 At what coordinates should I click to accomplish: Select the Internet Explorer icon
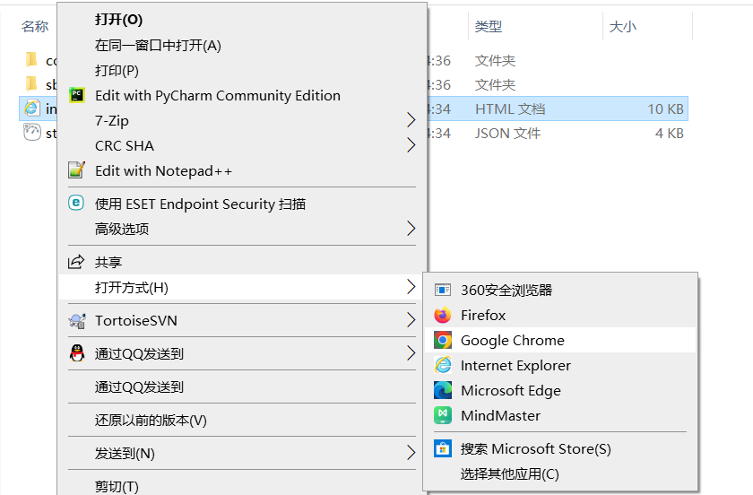[x=443, y=366]
